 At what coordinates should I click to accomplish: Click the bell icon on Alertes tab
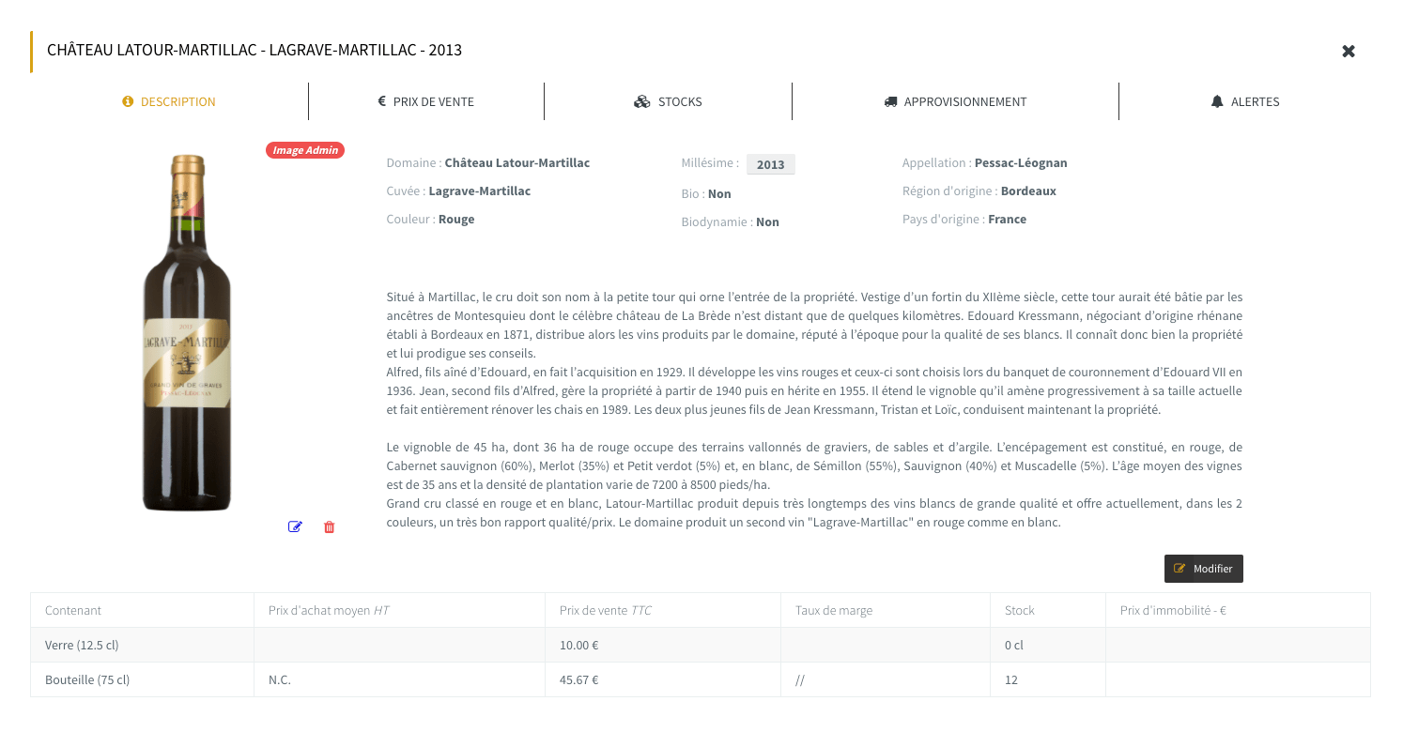1217,101
